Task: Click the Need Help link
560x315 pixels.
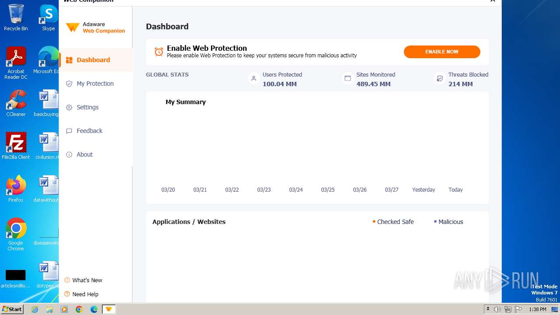Action: [85, 294]
